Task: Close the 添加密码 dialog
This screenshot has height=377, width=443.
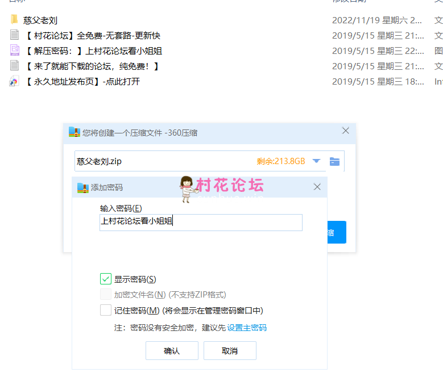Action: point(317,187)
